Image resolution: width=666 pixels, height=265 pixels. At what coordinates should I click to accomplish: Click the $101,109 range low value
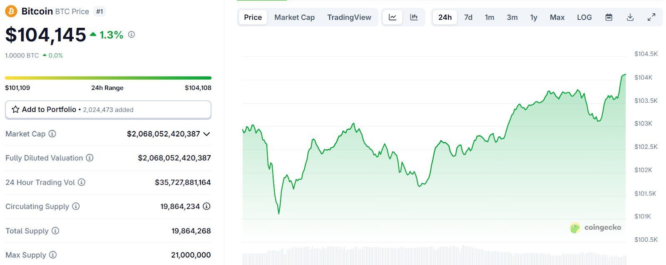[17, 88]
